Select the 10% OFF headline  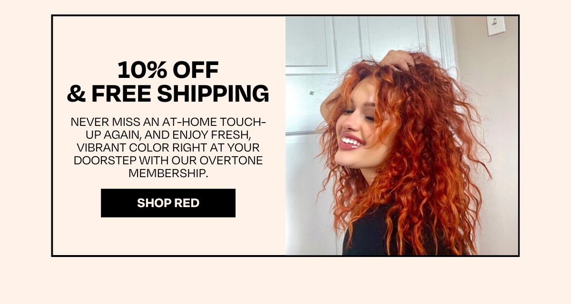tap(168, 71)
